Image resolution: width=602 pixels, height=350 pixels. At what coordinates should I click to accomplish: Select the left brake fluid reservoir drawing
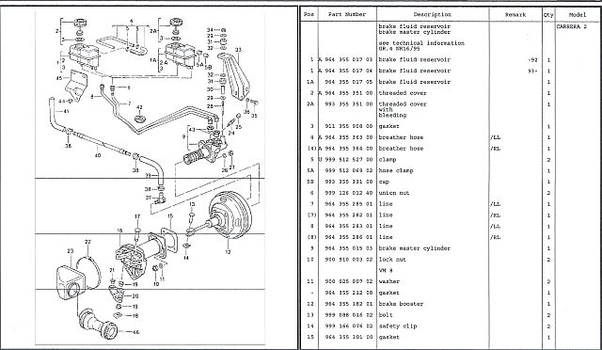(84, 55)
